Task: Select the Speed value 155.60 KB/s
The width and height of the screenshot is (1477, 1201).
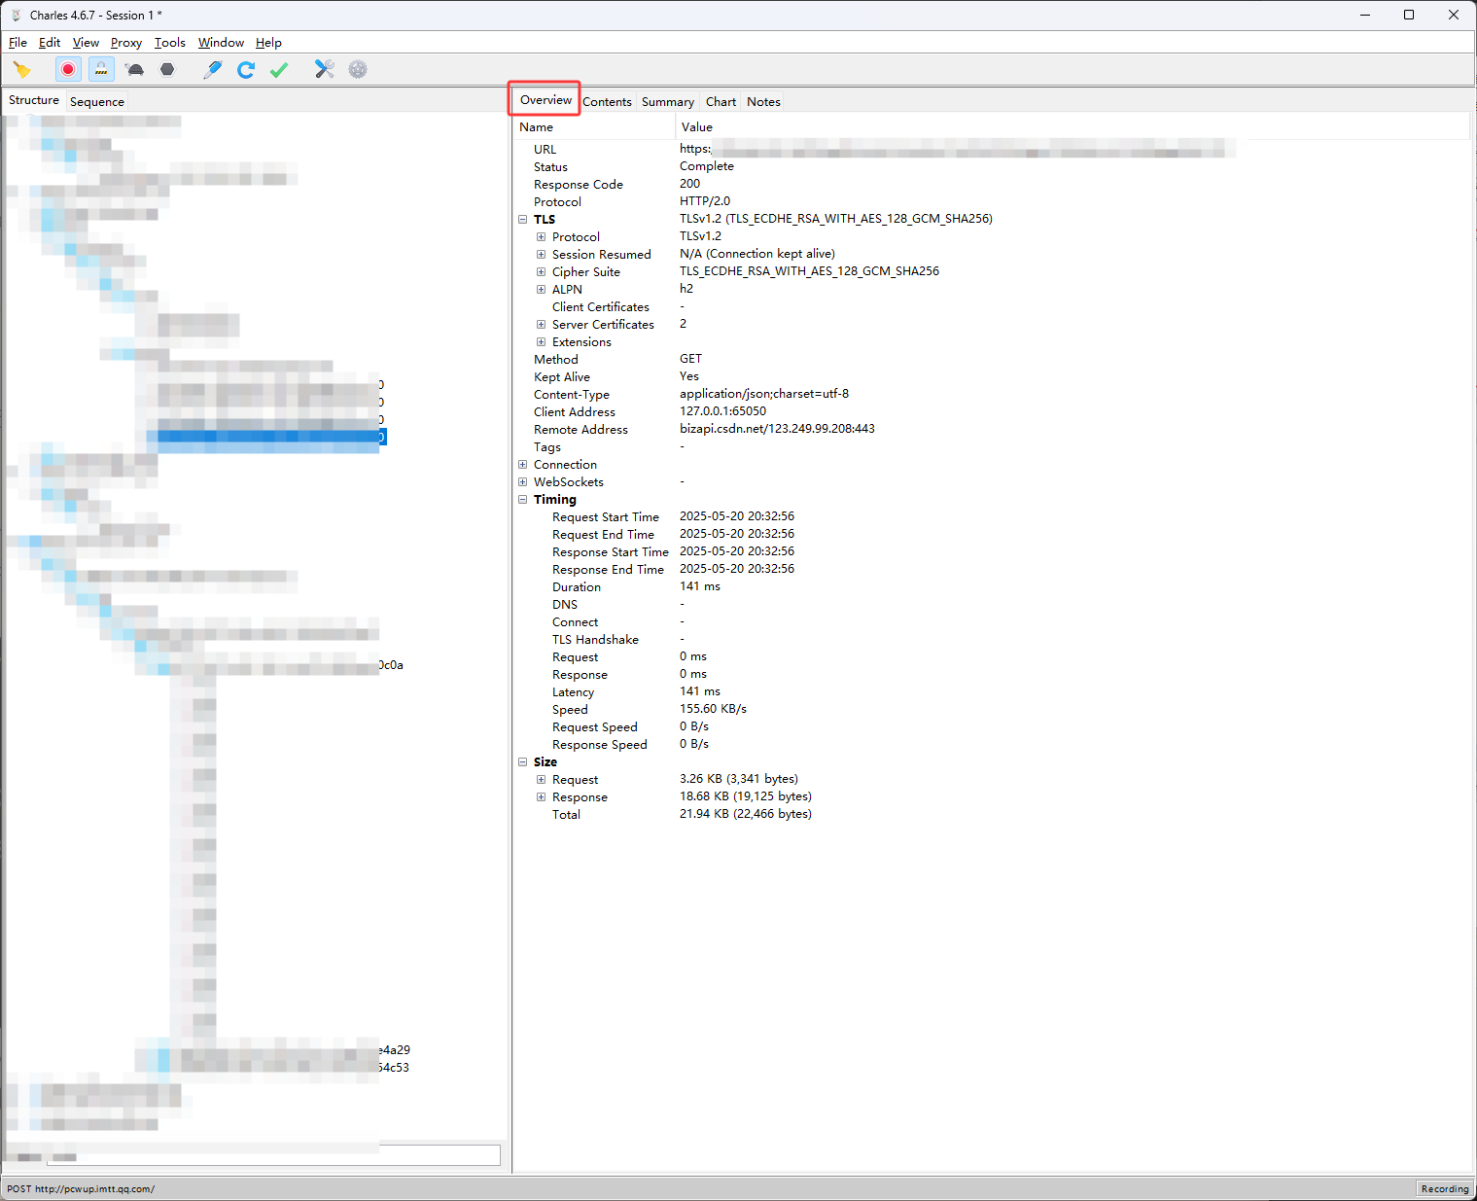Action: (713, 709)
